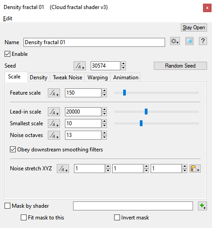Click the Feature scale slider handle
This screenshot has height=228, width=212.
[x=124, y=93]
